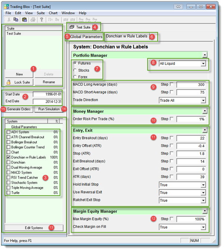Click the window icon on Test Suite tab
The image size is (224, 251).
(72, 27)
